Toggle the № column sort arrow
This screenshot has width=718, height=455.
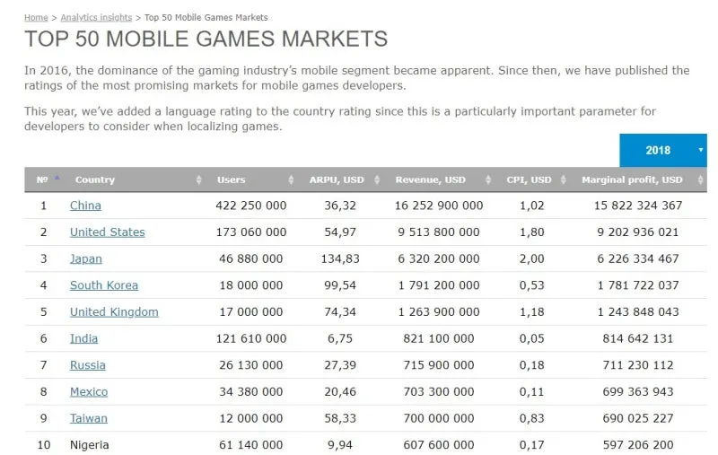click(x=57, y=178)
